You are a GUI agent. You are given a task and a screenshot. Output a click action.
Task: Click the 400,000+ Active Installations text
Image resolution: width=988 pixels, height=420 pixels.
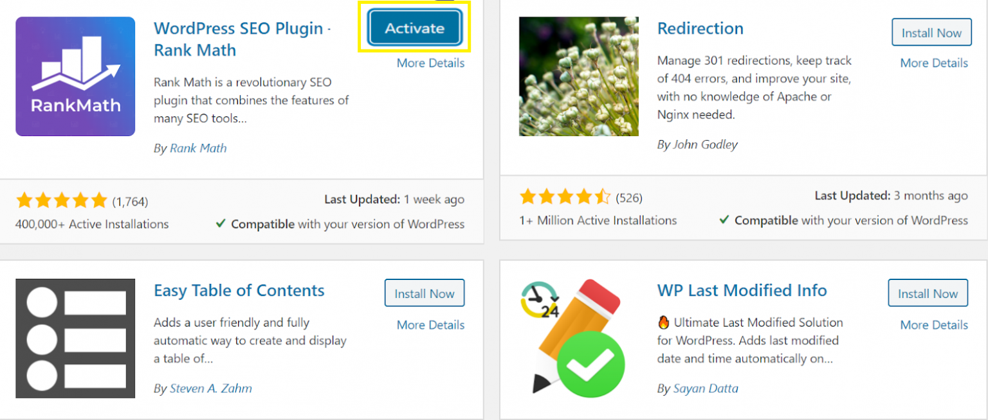[92, 224]
